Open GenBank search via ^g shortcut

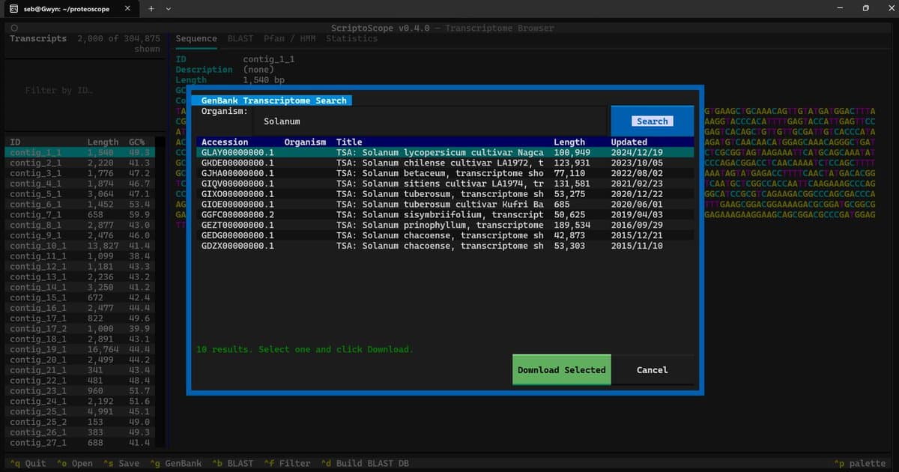click(x=176, y=463)
